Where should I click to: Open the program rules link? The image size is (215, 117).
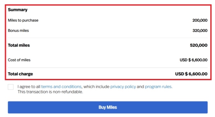pyautogui.click(x=158, y=87)
